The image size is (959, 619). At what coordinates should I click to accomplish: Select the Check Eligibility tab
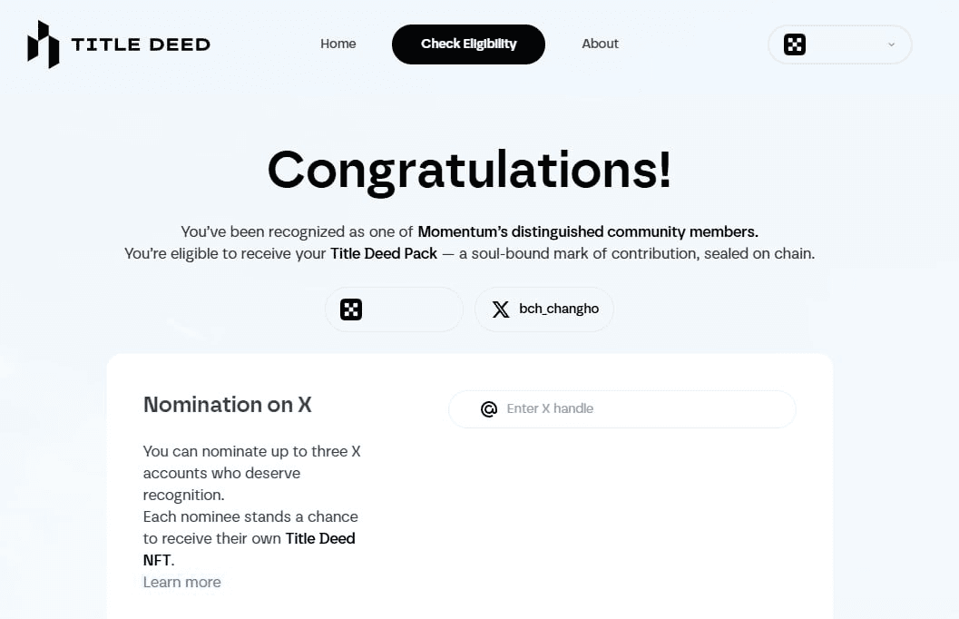click(x=468, y=44)
